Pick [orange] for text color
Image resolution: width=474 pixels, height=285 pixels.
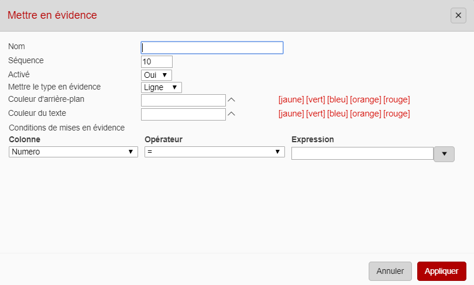click(365, 114)
